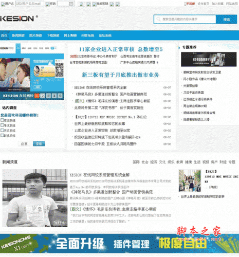Open headline 新三板有望于月底推出做市业务

pyautogui.click(x=121, y=75)
